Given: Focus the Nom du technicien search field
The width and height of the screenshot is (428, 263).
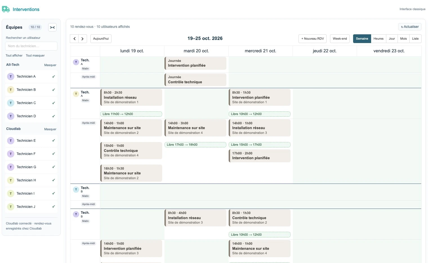Looking at the screenshot, I should pos(31,46).
